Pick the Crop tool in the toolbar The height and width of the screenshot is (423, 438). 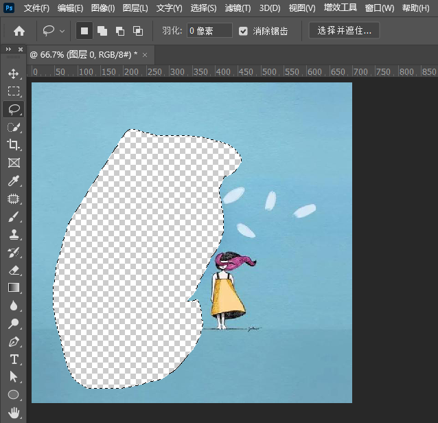13,145
